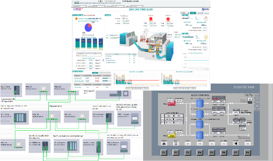This screenshot has width=273, height=161.
Task: Click the topmost blue tank symbol
Action: [200, 103]
